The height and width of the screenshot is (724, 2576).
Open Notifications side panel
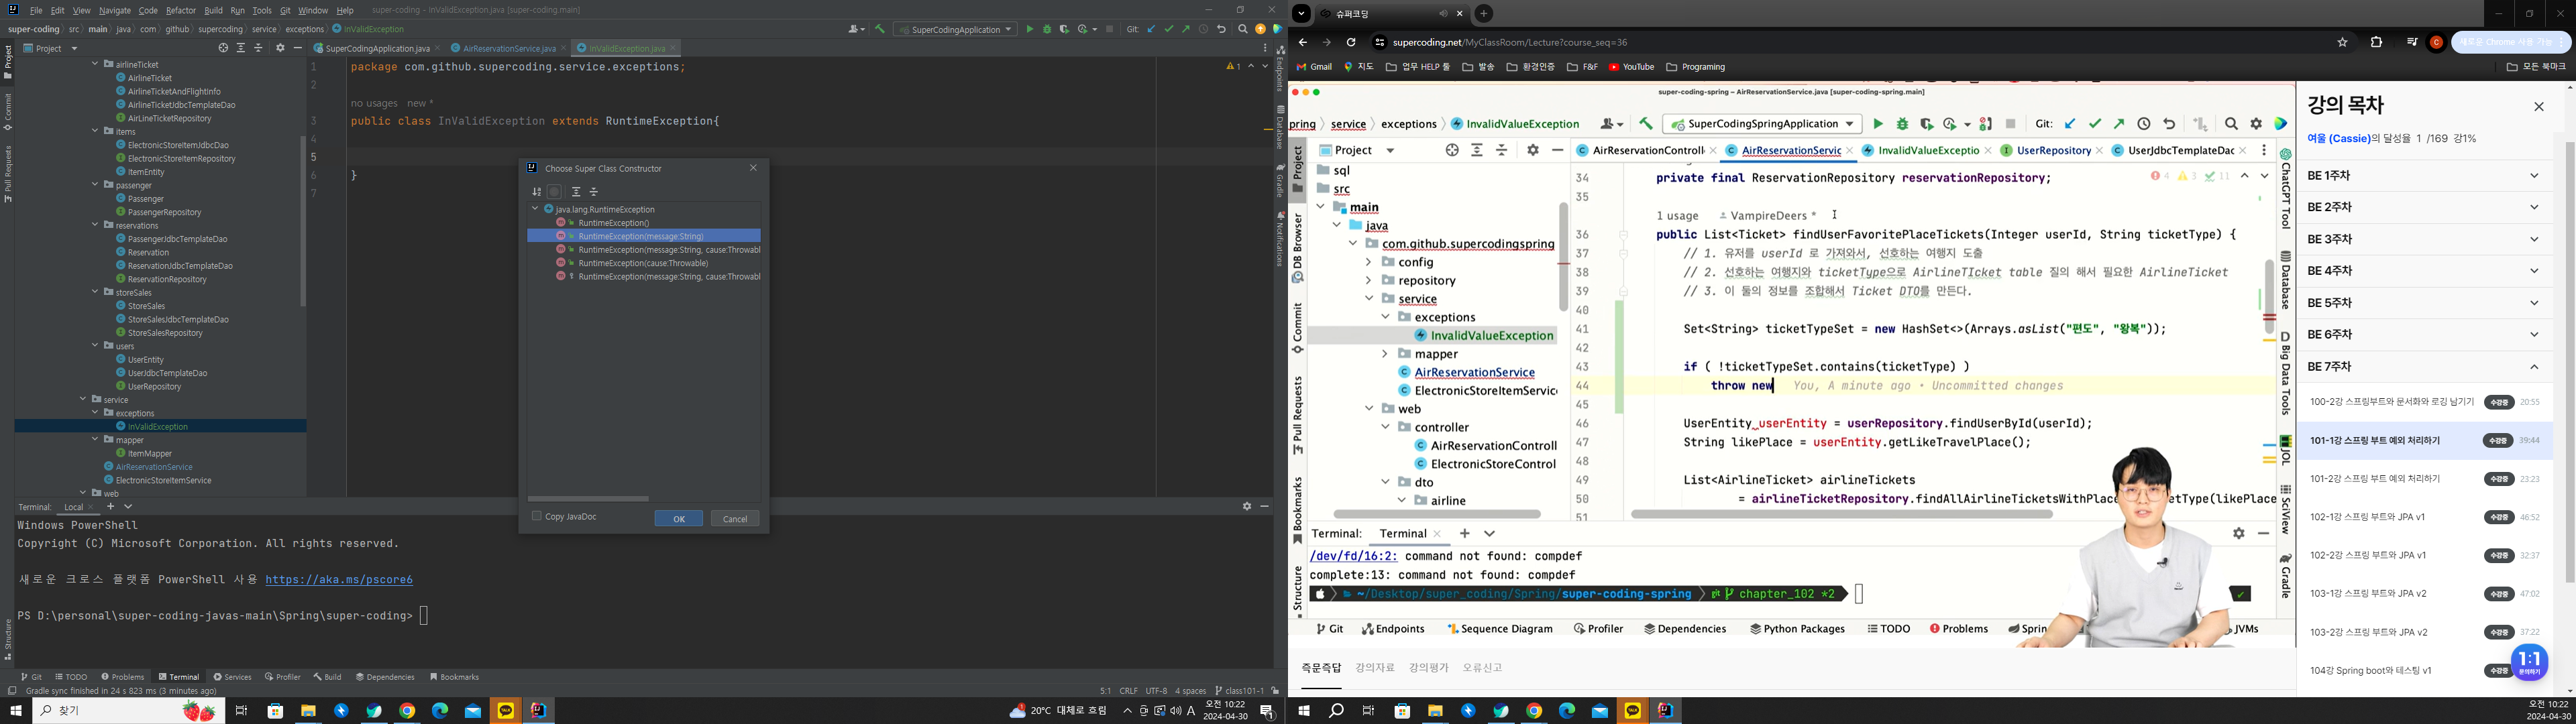pos(1280,238)
